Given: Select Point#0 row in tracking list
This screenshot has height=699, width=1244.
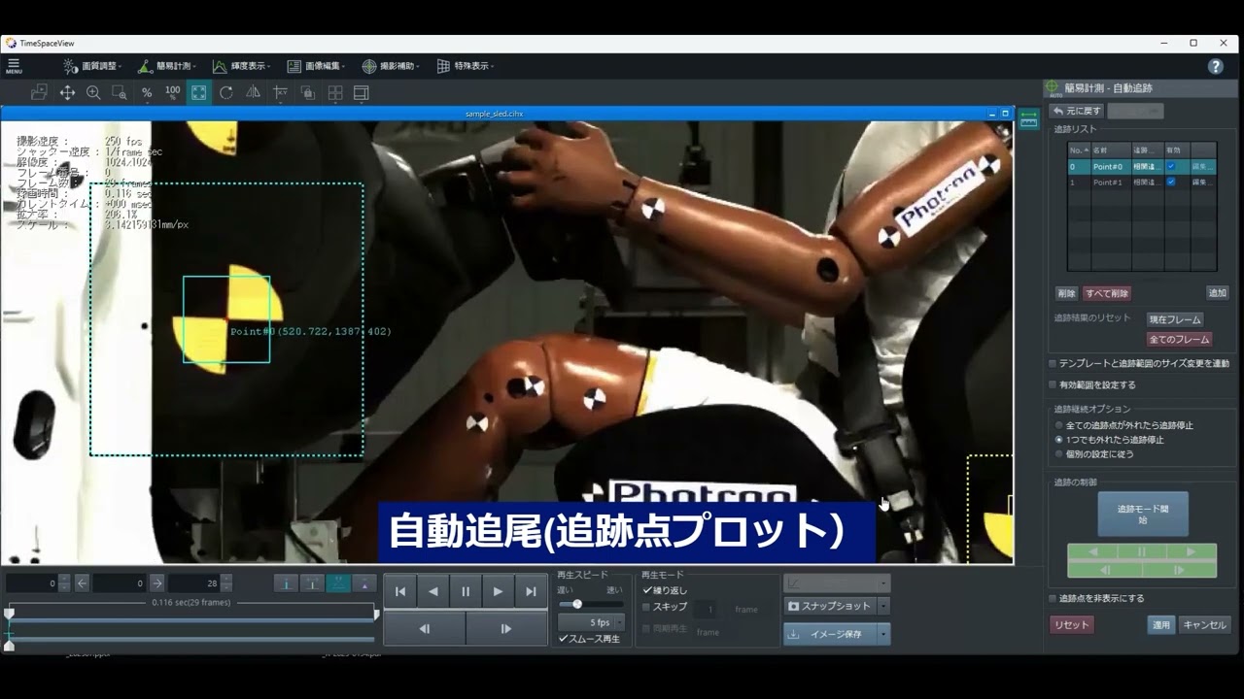Looking at the screenshot, I should (1142, 167).
